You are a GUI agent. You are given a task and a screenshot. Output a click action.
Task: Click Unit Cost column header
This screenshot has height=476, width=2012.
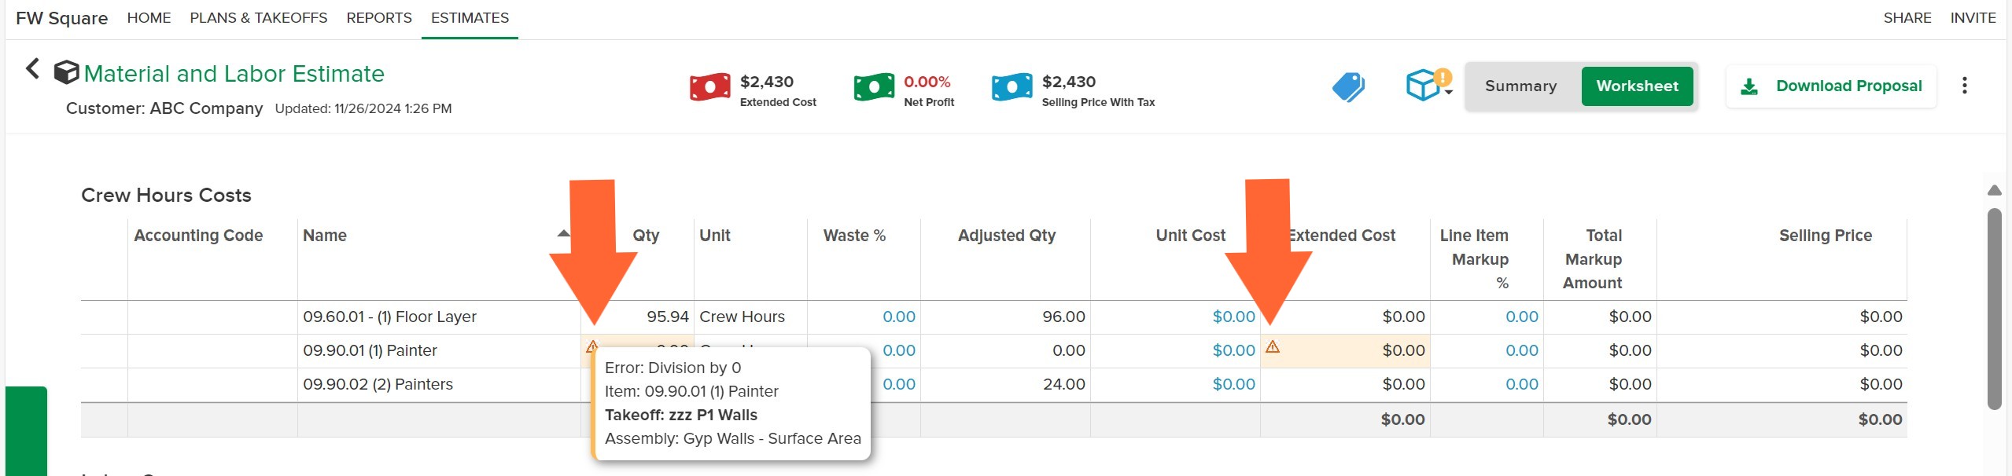[1190, 236]
